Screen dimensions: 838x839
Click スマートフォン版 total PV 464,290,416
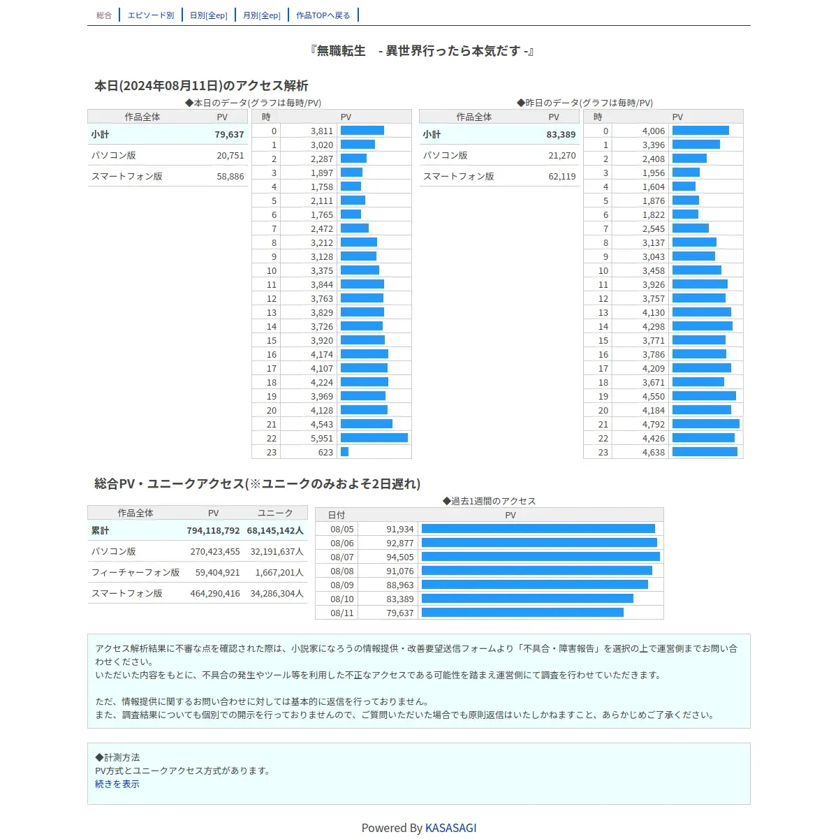pyautogui.click(x=215, y=594)
